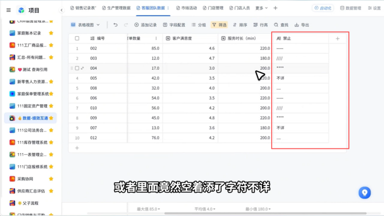Click the blue cube project logo

click(21, 10)
